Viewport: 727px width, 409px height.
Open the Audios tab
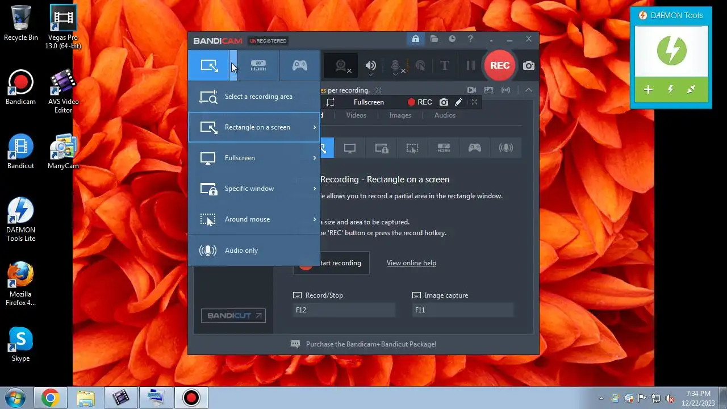(445, 115)
